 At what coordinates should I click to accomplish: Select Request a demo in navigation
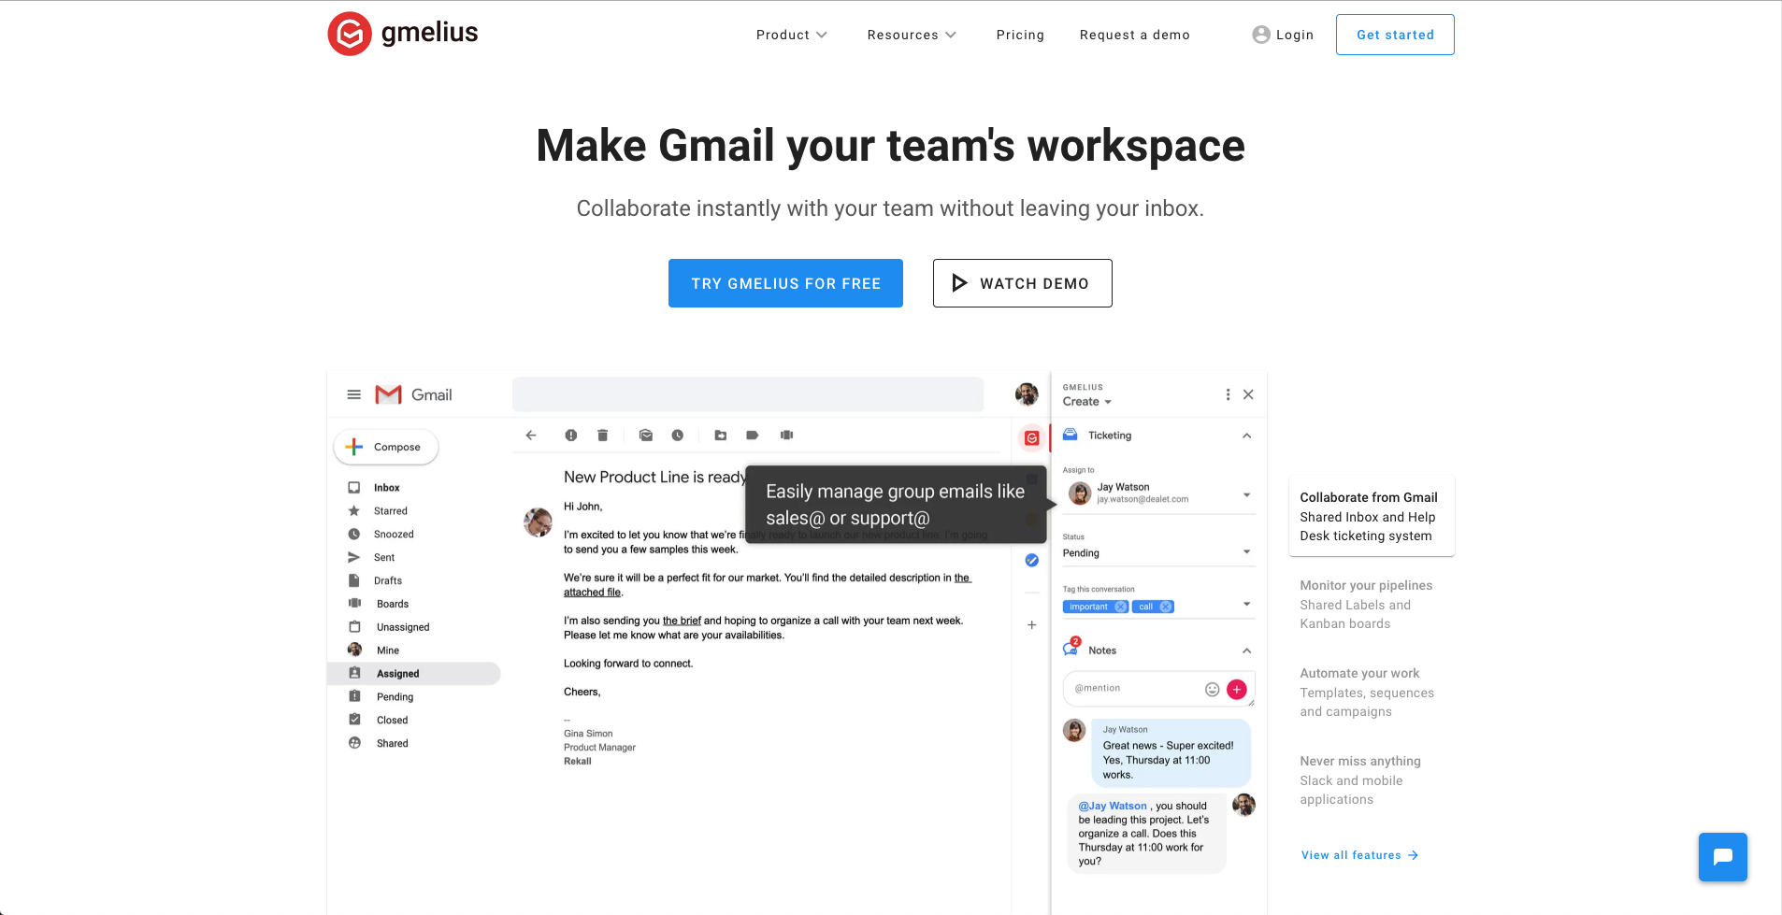pyautogui.click(x=1134, y=35)
